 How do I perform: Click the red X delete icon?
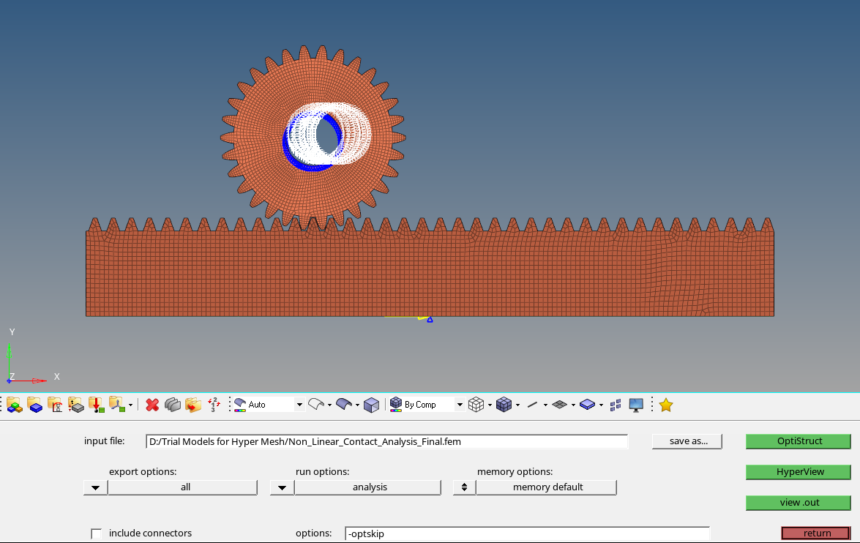pos(152,405)
